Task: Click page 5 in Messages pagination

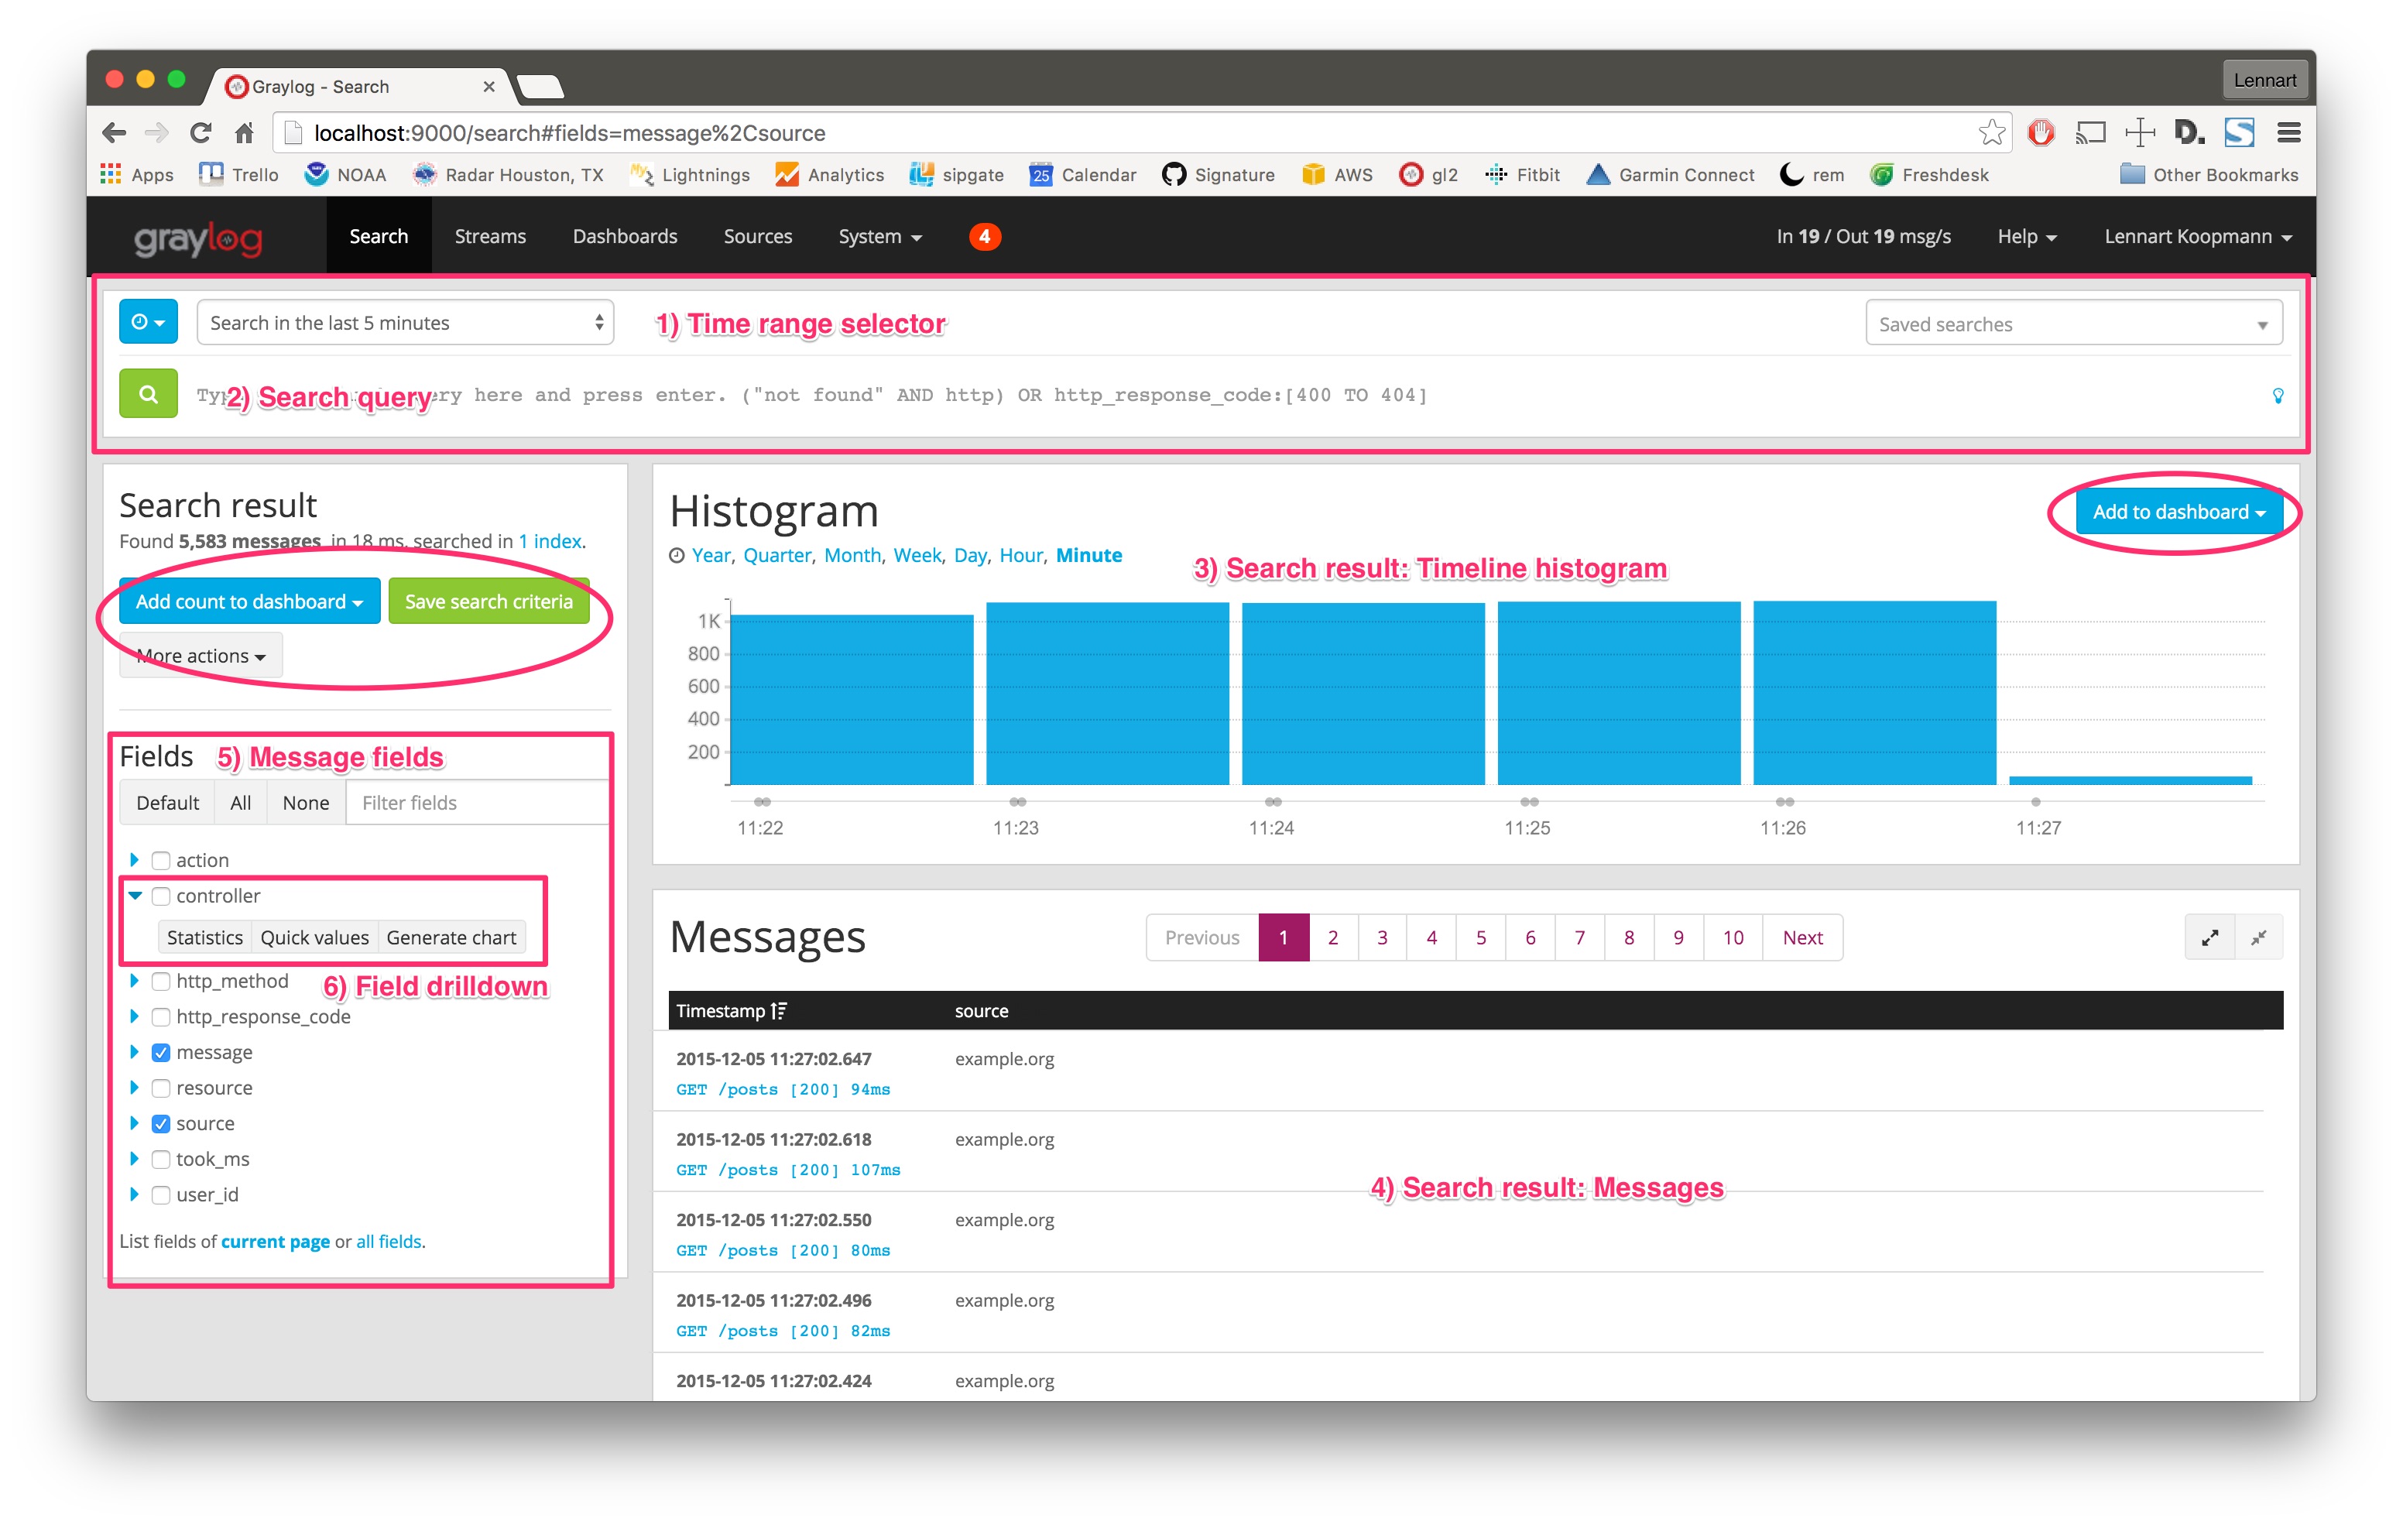Action: click(1481, 937)
